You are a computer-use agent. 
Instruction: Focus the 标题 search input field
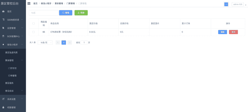pos(44,13)
